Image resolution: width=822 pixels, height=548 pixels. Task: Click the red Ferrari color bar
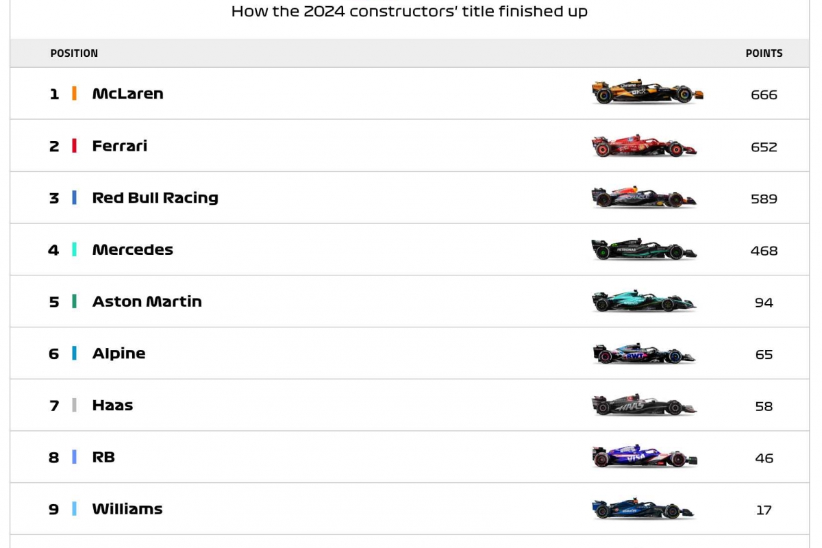click(x=74, y=146)
